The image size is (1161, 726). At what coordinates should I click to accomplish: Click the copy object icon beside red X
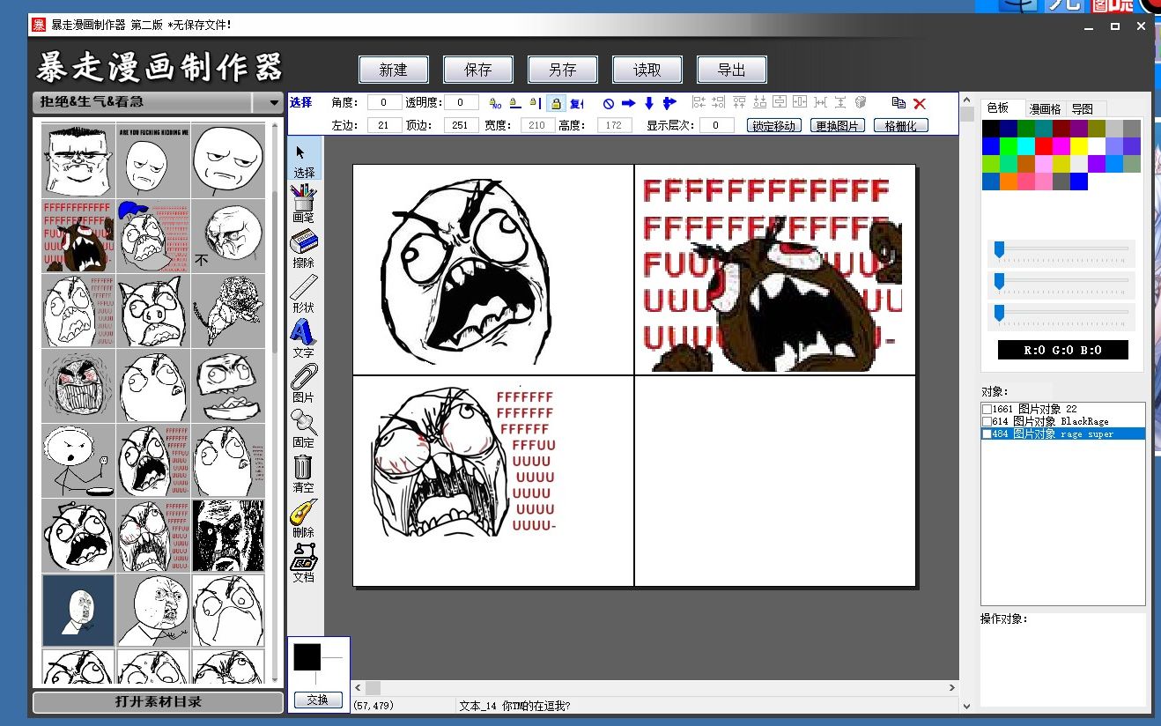coord(898,103)
